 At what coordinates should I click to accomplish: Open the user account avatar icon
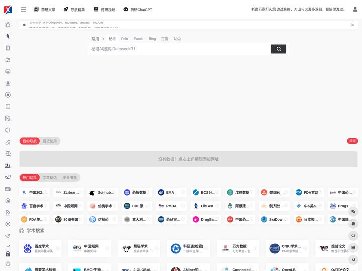pyautogui.click(x=355, y=9)
